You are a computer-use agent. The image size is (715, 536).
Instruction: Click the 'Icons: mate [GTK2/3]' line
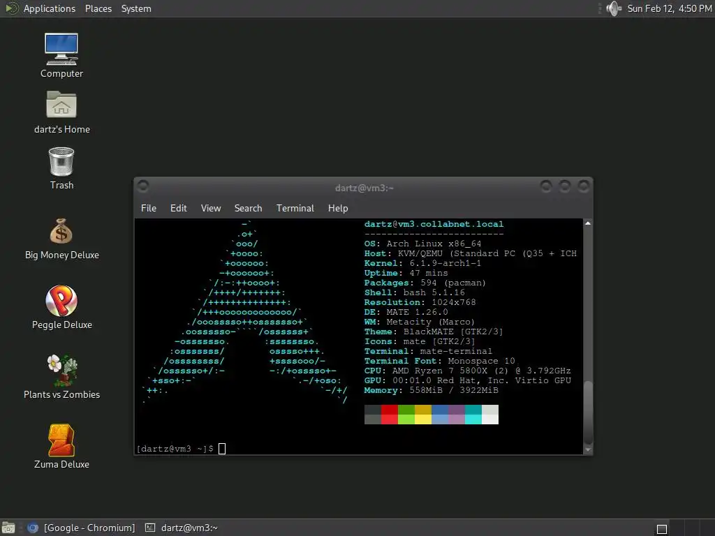420,341
